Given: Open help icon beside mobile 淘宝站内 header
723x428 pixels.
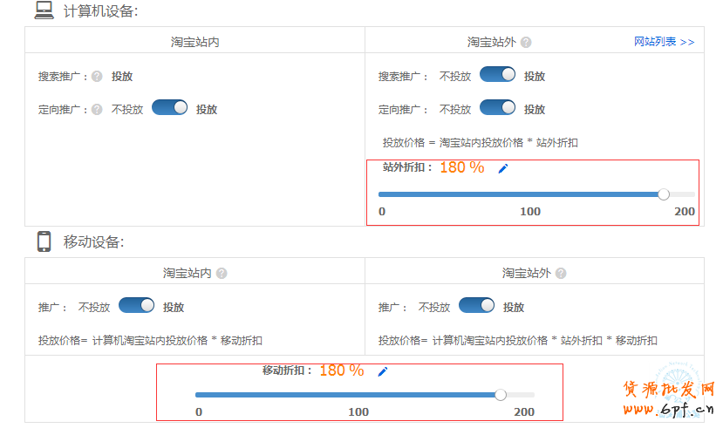Looking at the screenshot, I should tap(222, 273).
